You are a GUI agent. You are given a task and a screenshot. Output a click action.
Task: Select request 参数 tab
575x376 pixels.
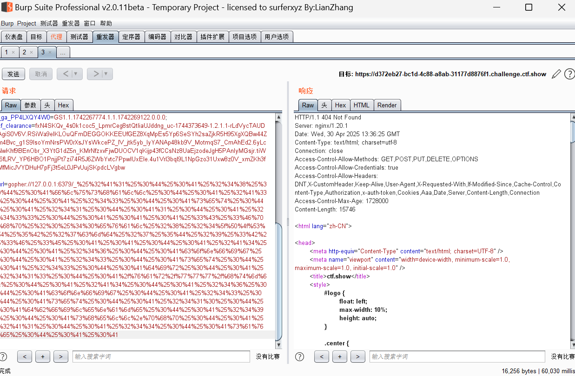[30, 105]
